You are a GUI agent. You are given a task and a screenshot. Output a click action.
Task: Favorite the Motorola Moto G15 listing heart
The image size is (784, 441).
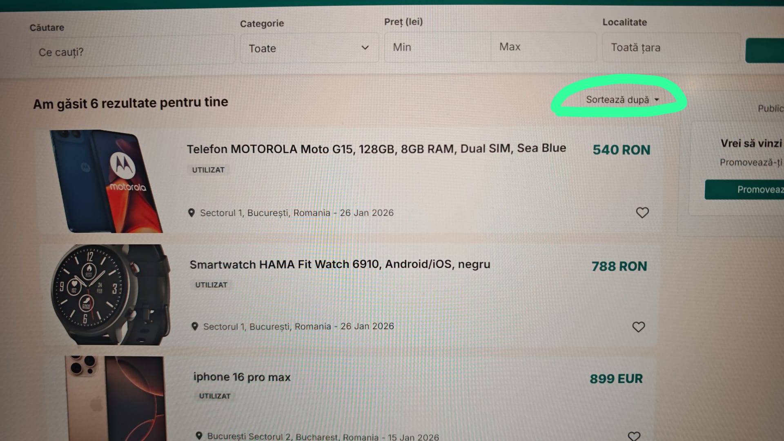tap(642, 213)
